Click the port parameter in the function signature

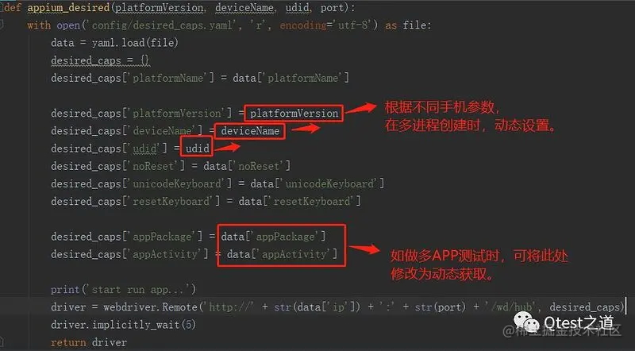[x=333, y=8]
